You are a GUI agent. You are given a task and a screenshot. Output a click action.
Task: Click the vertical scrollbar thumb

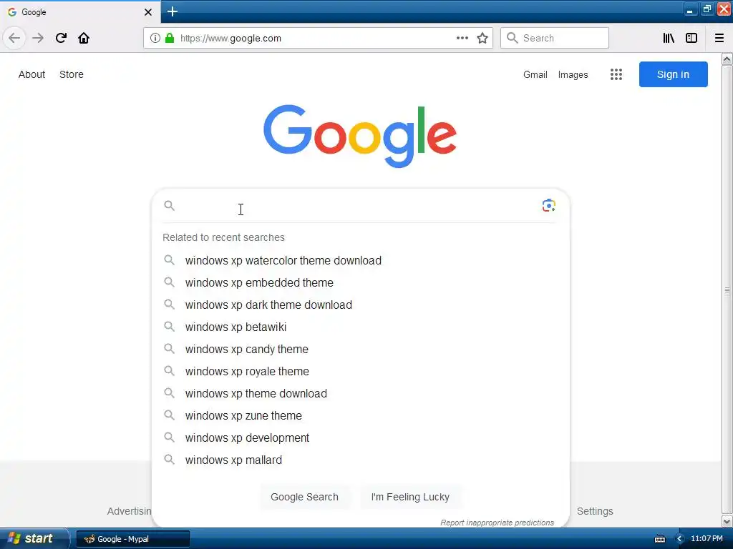click(x=727, y=290)
